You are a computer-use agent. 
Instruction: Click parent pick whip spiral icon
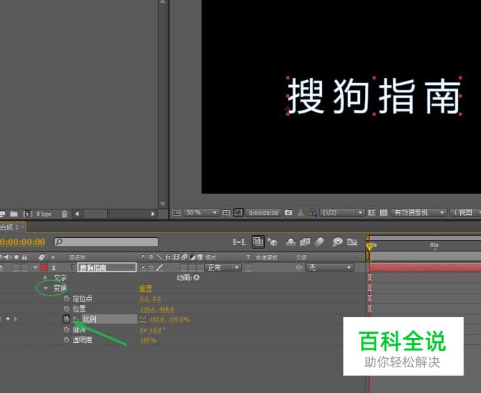[x=299, y=267]
